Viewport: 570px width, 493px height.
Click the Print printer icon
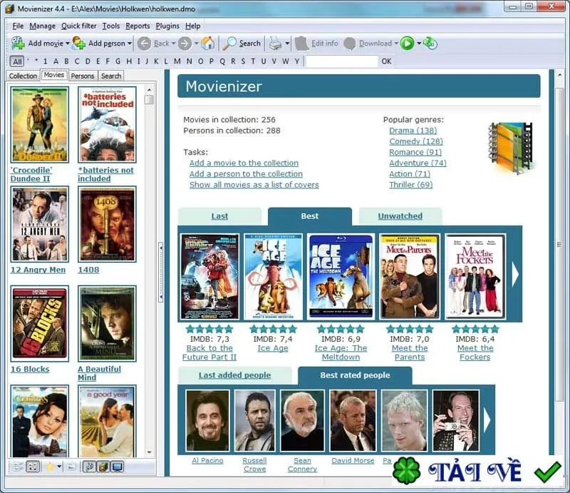(x=275, y=44)
